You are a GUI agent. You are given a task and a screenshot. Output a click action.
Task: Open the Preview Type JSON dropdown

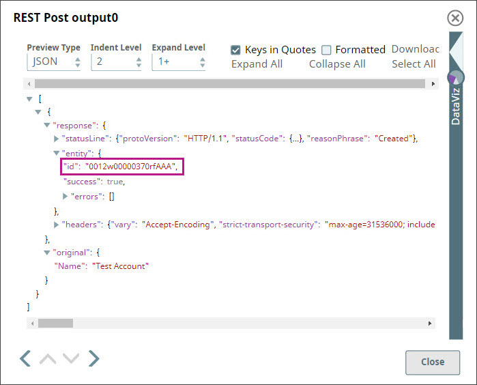tap(54, 62)
